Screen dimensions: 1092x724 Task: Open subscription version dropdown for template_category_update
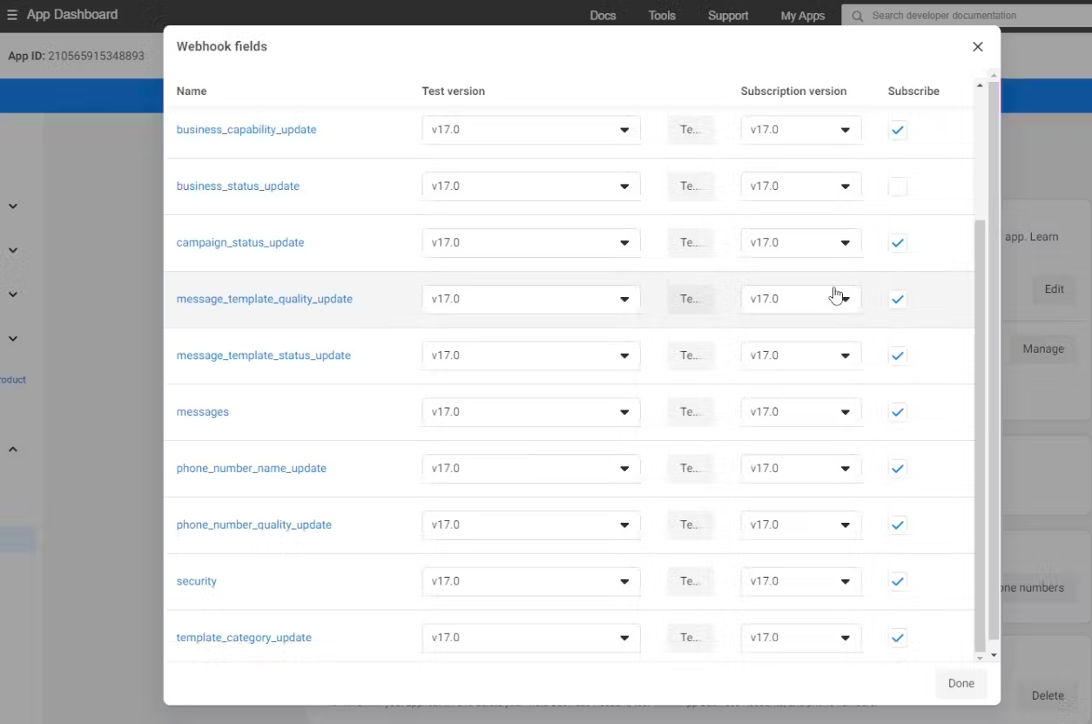pos(801,638)
